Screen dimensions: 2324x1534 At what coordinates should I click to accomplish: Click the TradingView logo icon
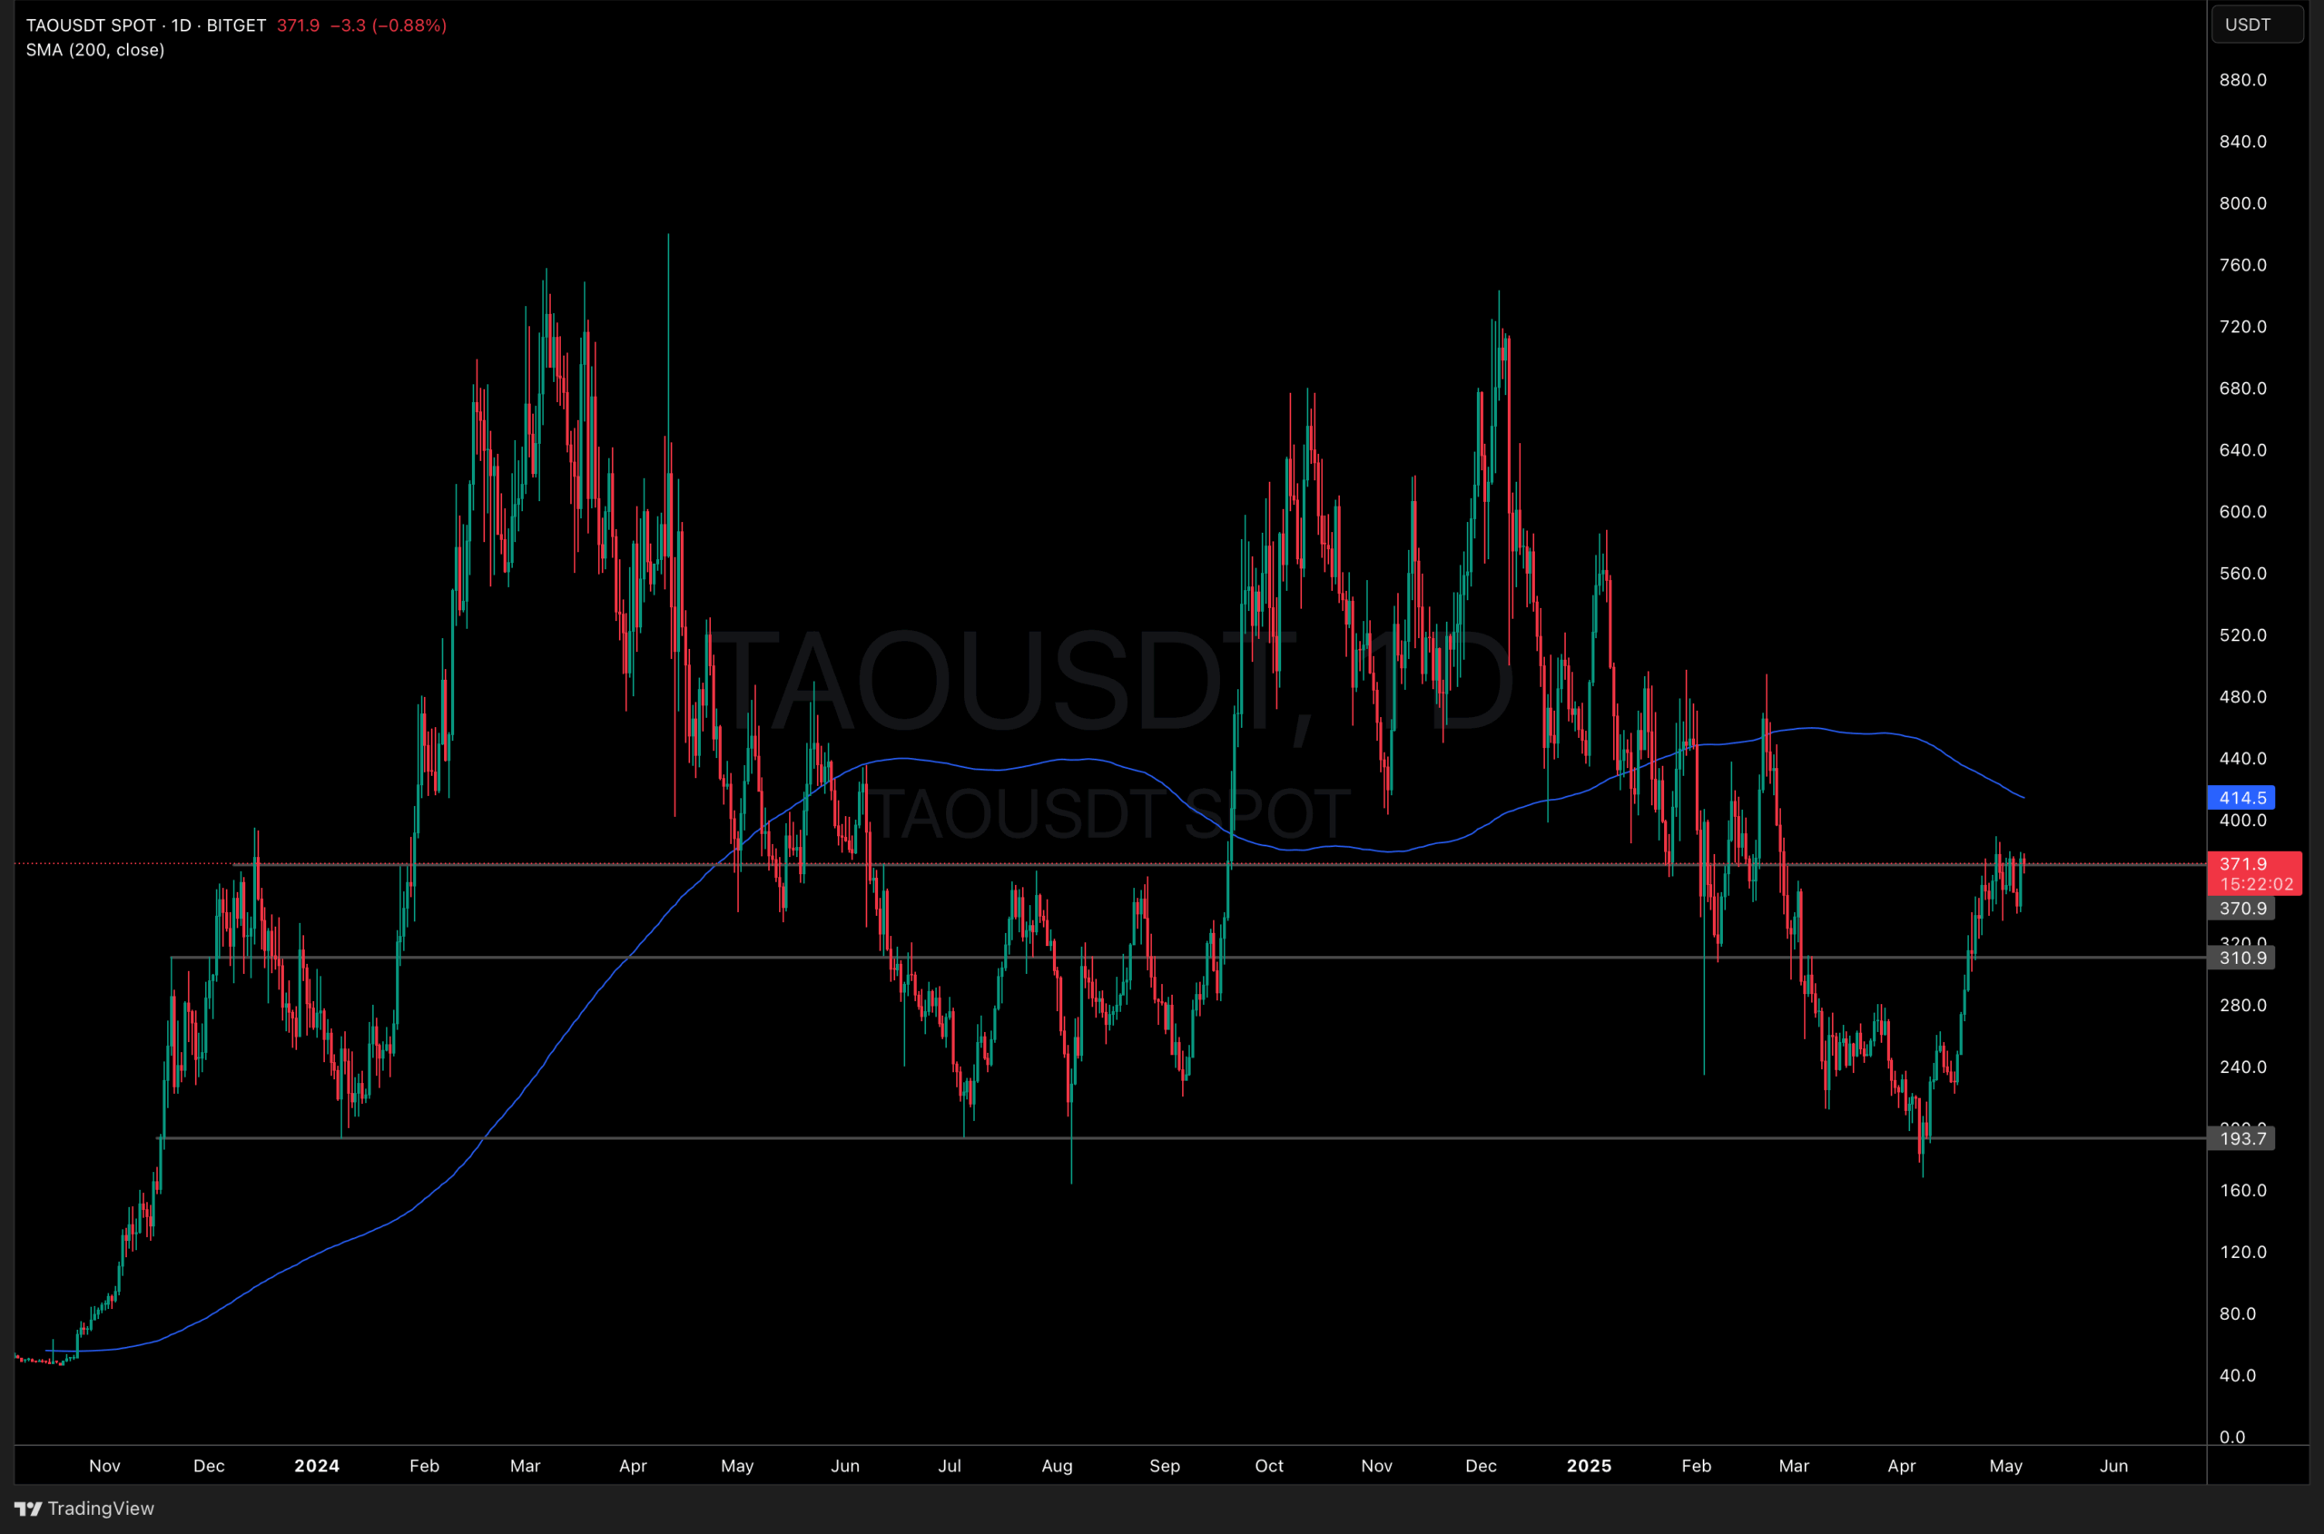tap(27, 1509)
